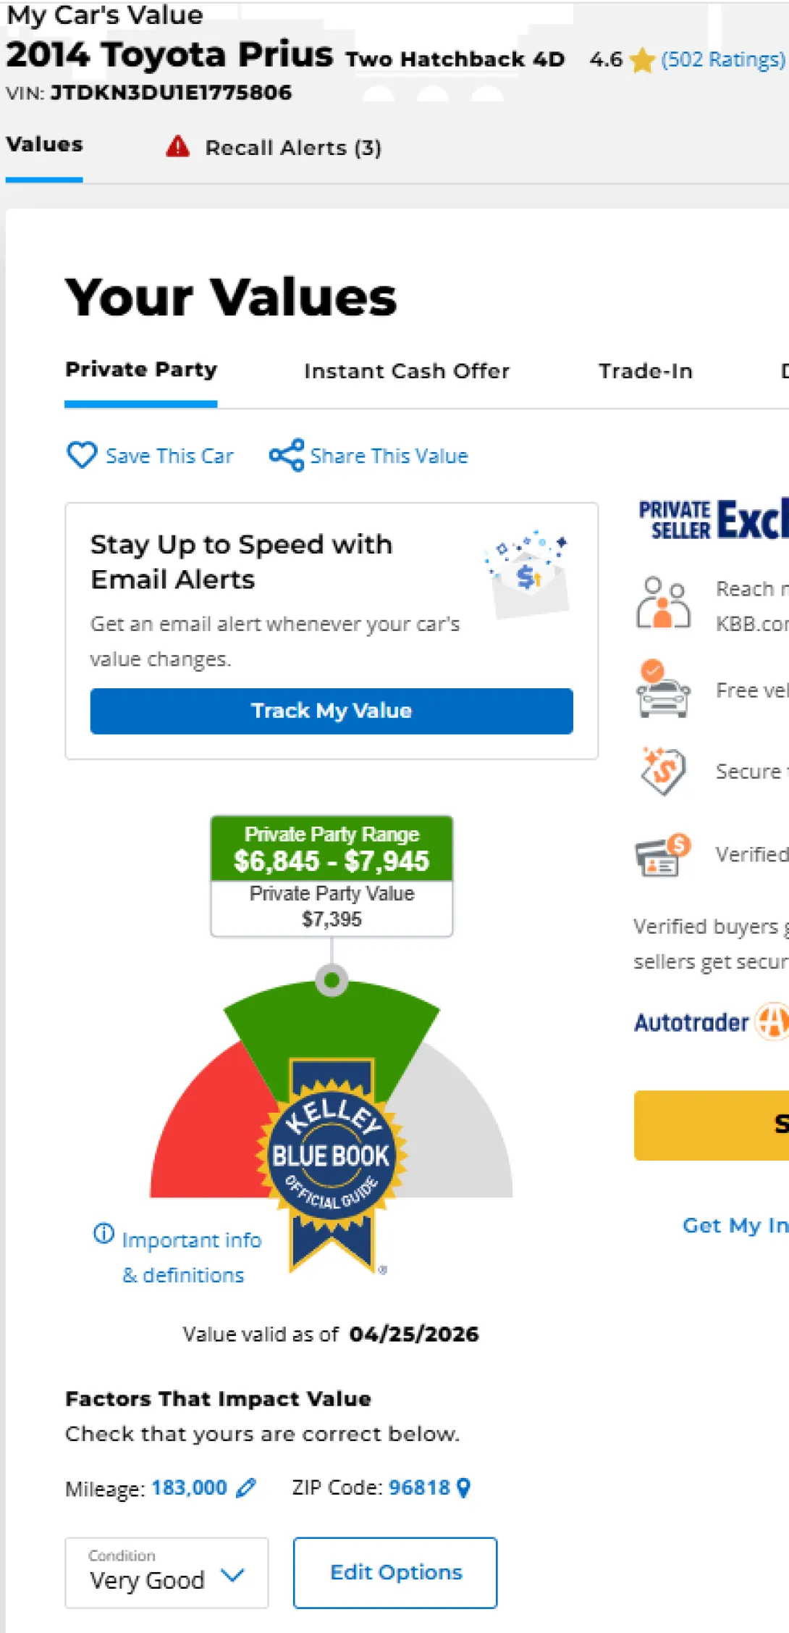Click the info icon by Important info
Viewport: 789px width, 1633px height.
tap(104, 1233)
